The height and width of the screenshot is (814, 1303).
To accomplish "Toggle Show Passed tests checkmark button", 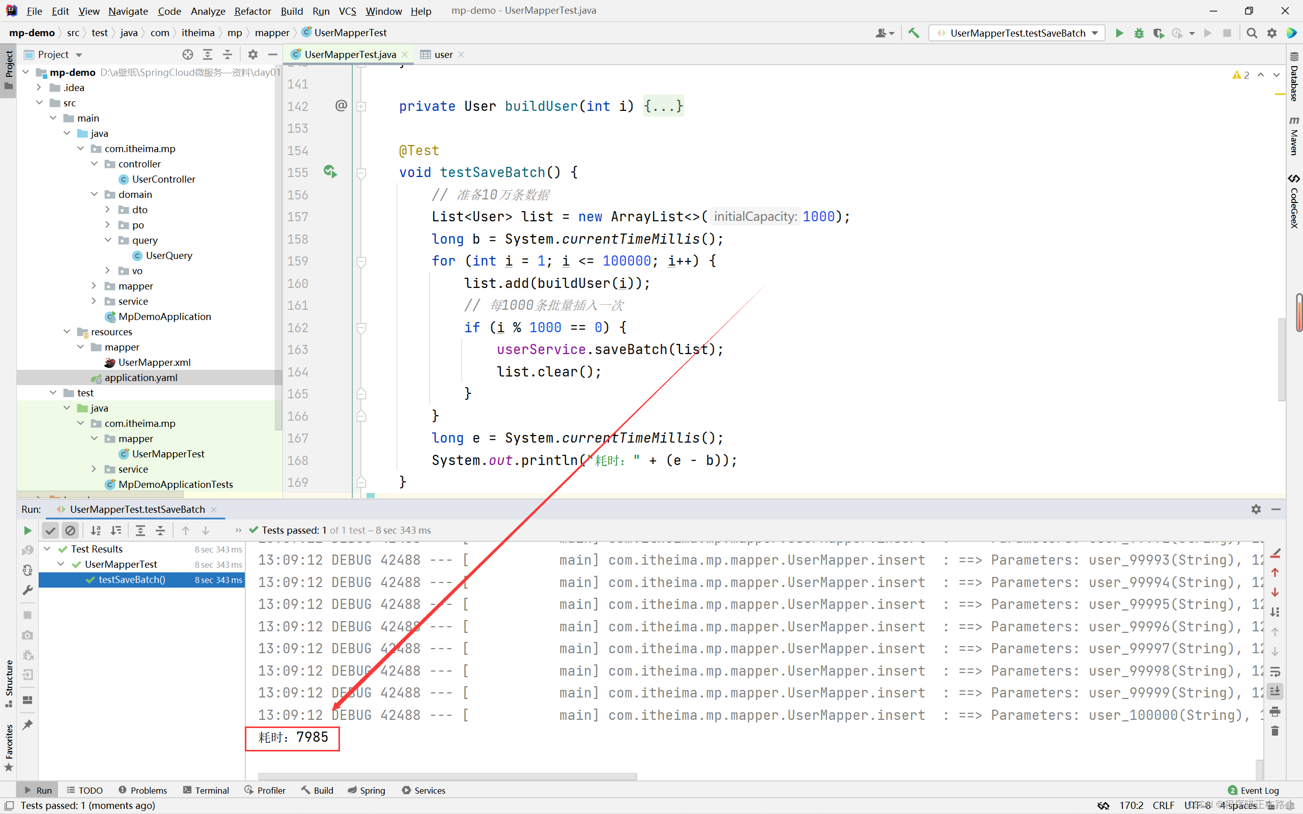I will tap(50, 531).
